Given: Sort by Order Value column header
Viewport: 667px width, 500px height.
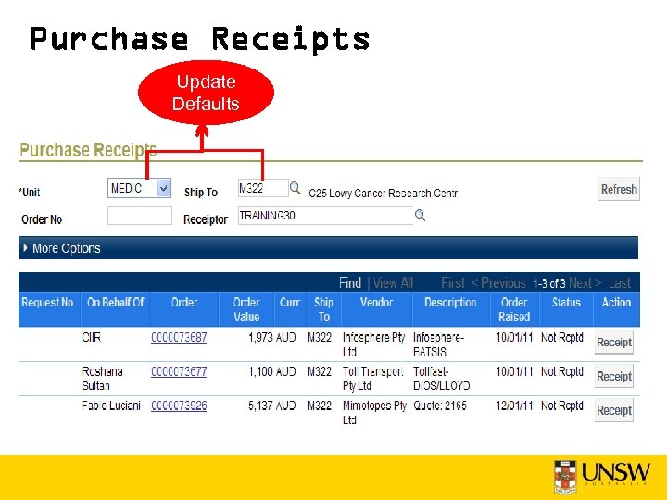Looking at the screenshot, I should [x=246, y=309].
